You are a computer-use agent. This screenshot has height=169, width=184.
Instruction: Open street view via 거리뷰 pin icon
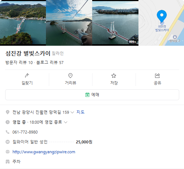[71, 76]
